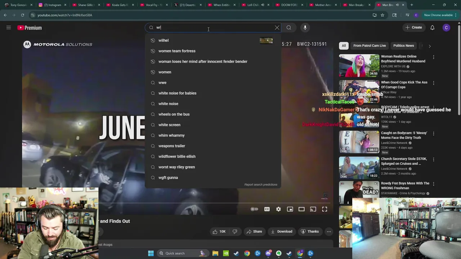Screen dimensions: 461x259
Task: Open the YouTube guide hamburger menu
Action: [9, 28]
